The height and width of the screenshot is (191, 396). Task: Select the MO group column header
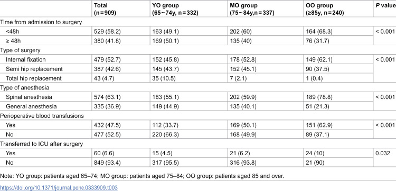(x=251, y=9)
